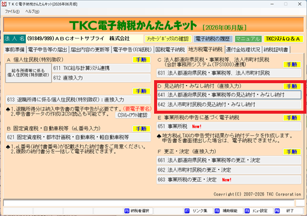Click the F8 補助機能 function button

point(228,211)
